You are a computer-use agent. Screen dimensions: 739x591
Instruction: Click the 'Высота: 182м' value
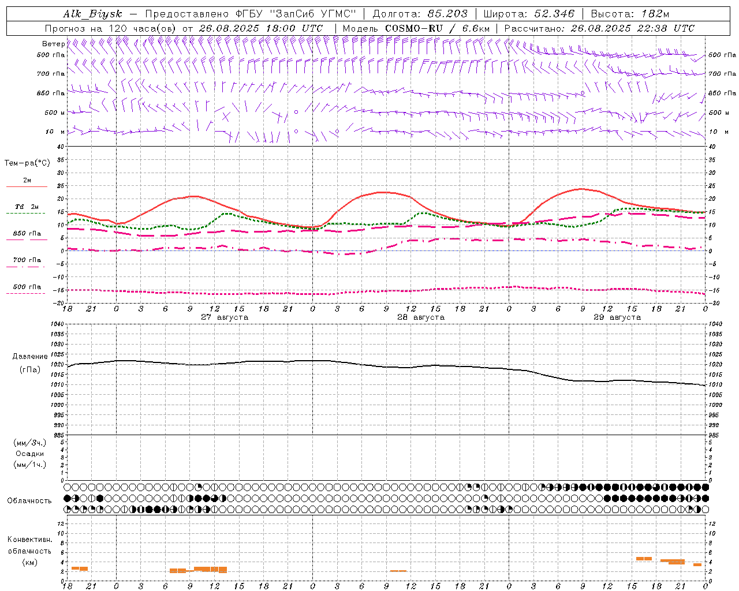tap(630, 14)
